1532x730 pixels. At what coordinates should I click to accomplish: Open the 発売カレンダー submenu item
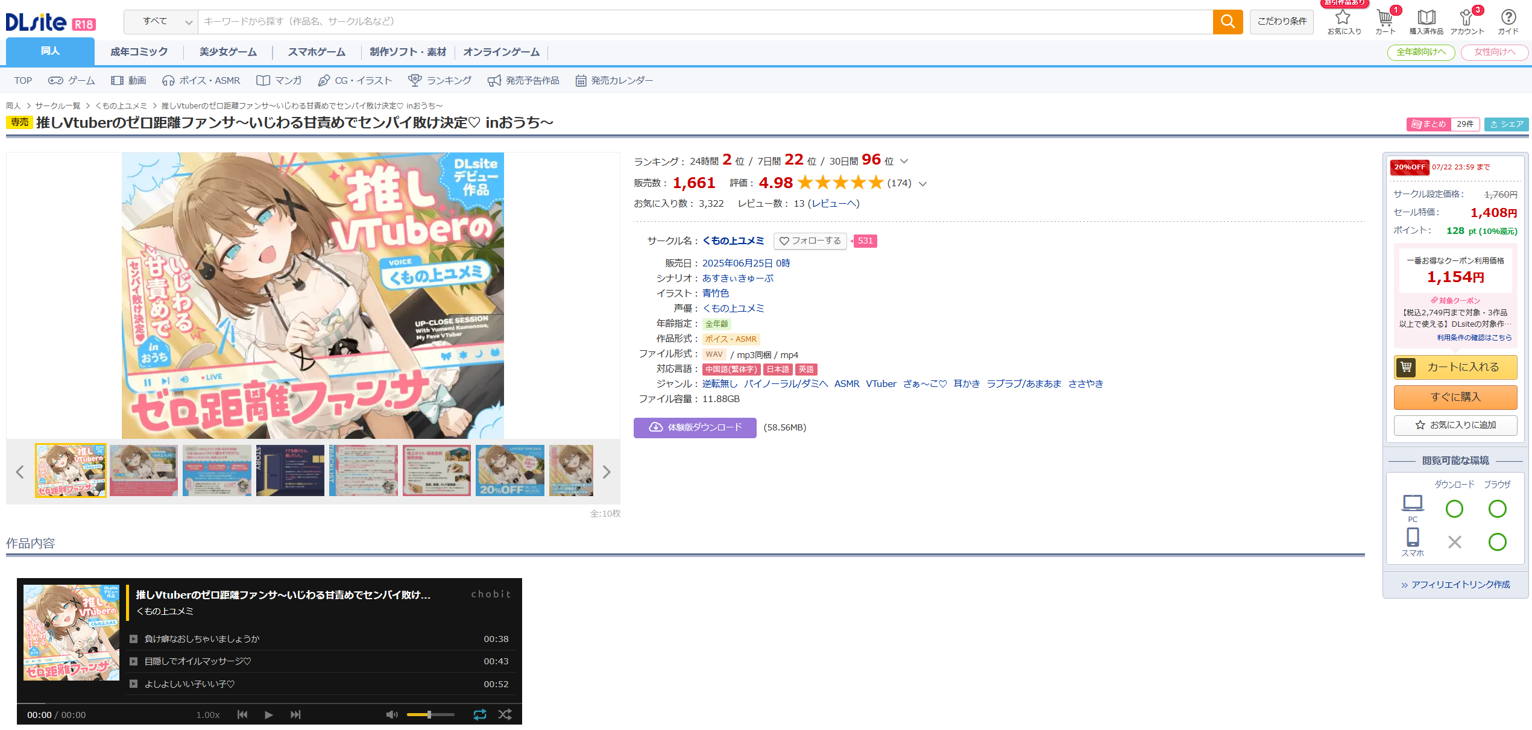pyautogui.click(x=614, y=81)
